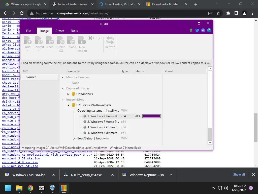Open the en_winnt_4.0_svr.iso link

[x=20, y=162]
